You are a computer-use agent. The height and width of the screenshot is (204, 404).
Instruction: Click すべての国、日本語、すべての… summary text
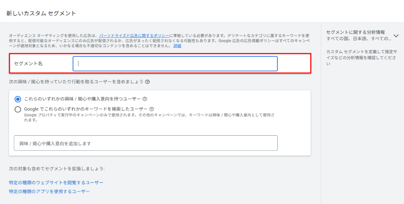click(x=359, y=39)
